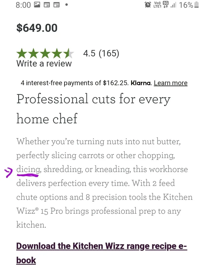Tap the VoLTE indicator icon
The width and height of the screenshot is (214, 273).
157,5
